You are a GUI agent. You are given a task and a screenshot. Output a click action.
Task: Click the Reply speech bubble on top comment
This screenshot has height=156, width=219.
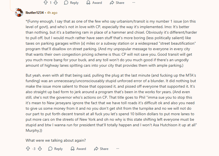coord(66,2)
